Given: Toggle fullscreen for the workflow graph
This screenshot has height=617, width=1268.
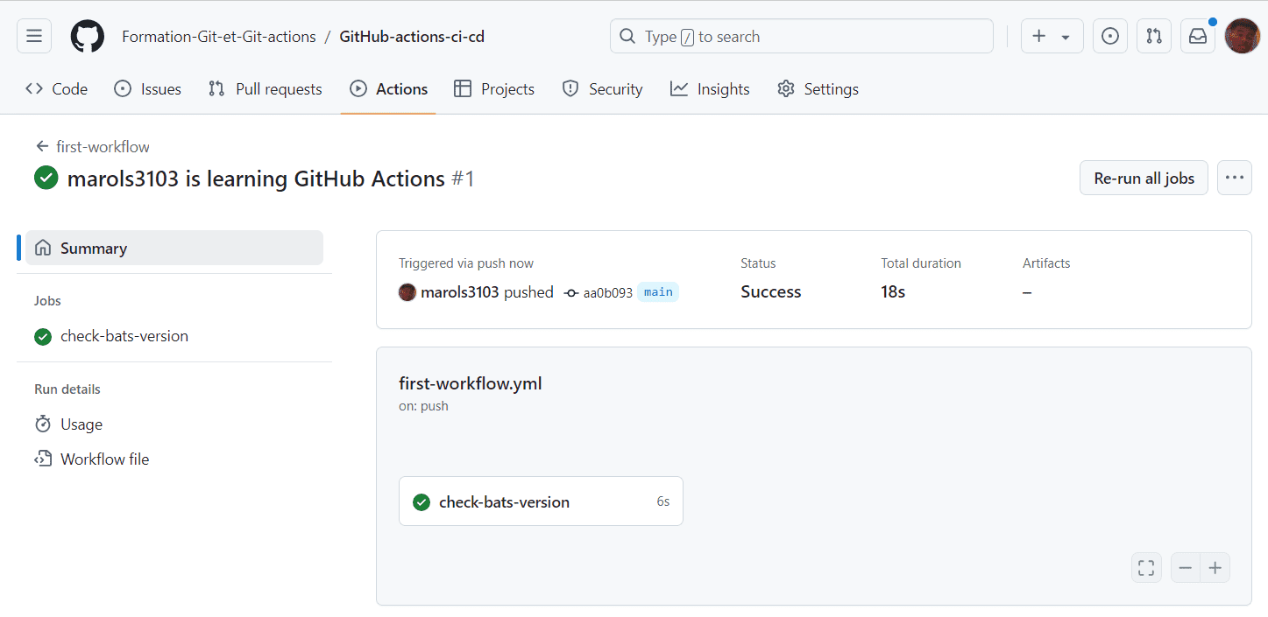Looking at the screenshot, I should pos(1146,568).
